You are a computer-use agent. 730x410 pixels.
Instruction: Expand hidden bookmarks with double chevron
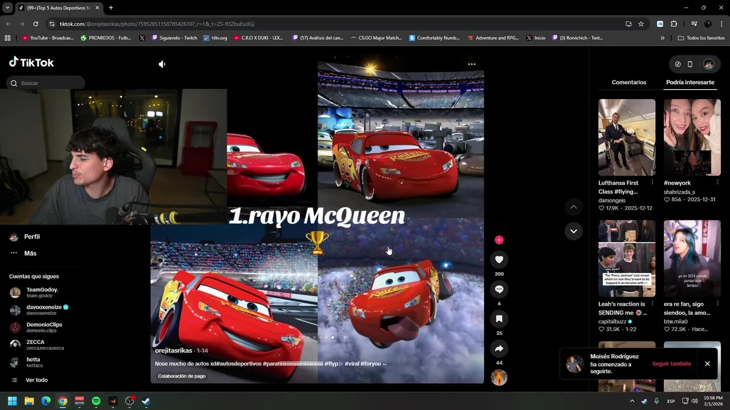tap(662, 38)
